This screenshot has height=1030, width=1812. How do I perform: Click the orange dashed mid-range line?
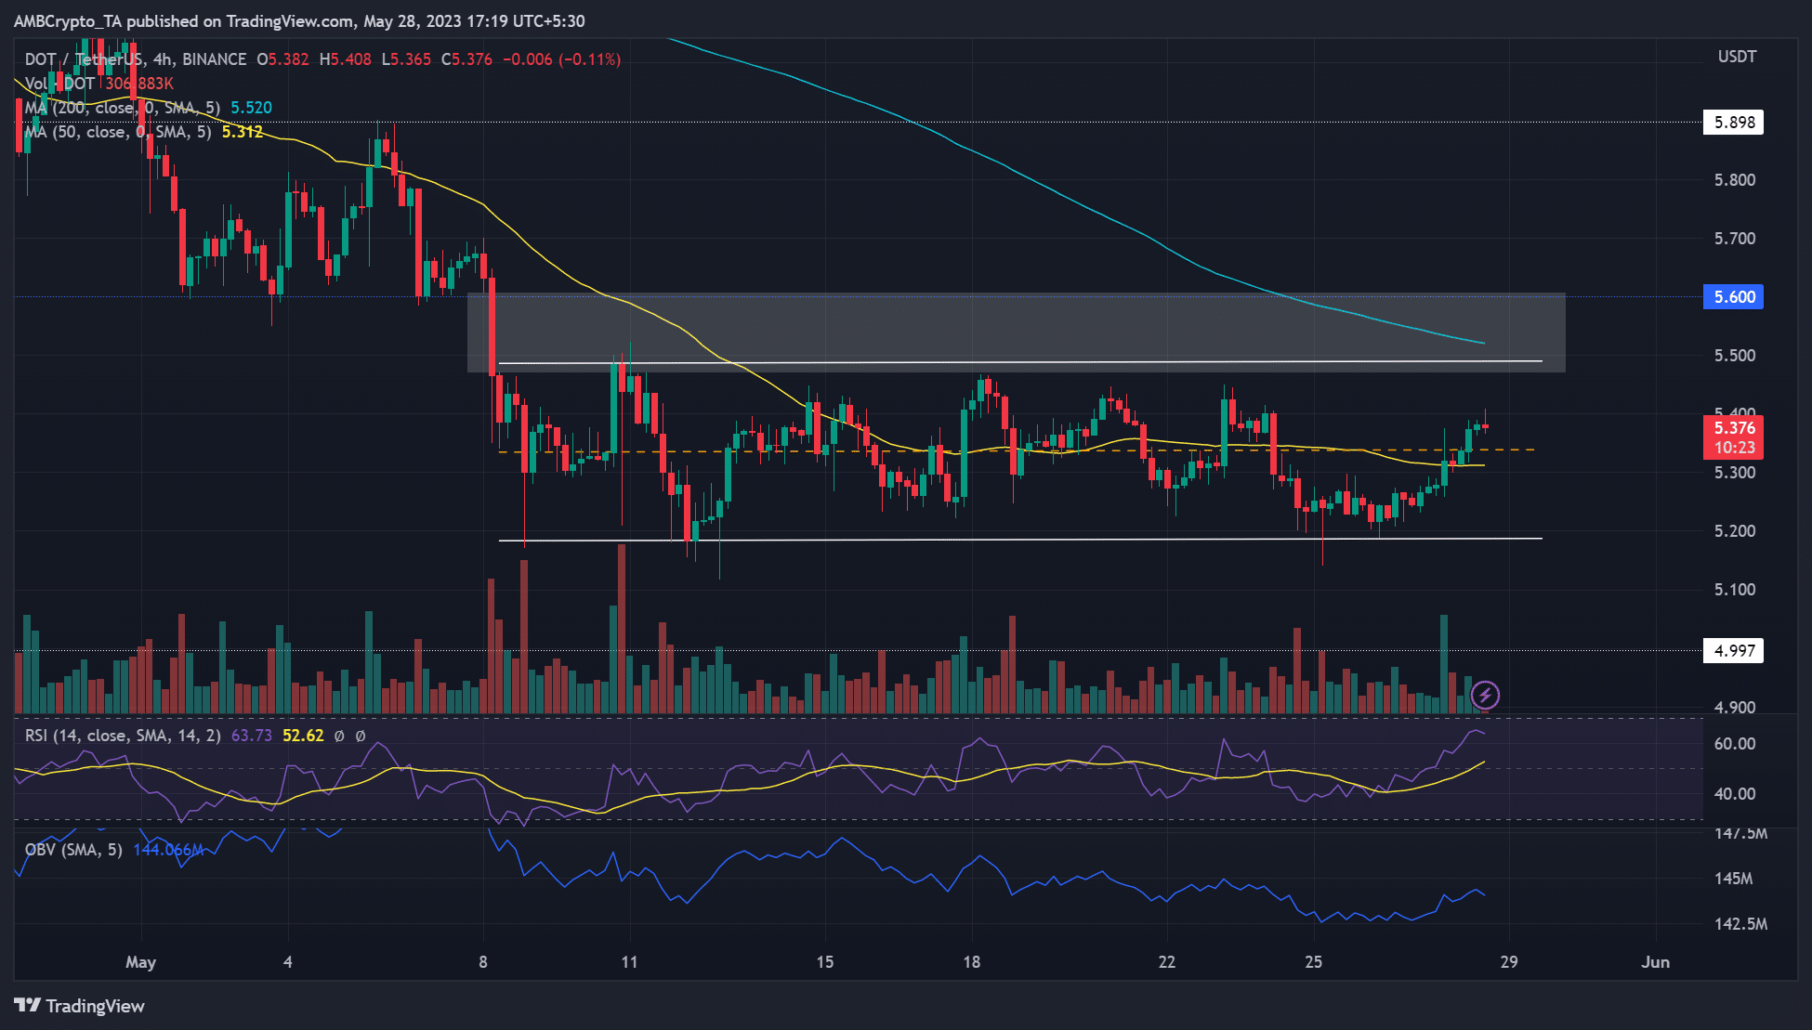1016,451
